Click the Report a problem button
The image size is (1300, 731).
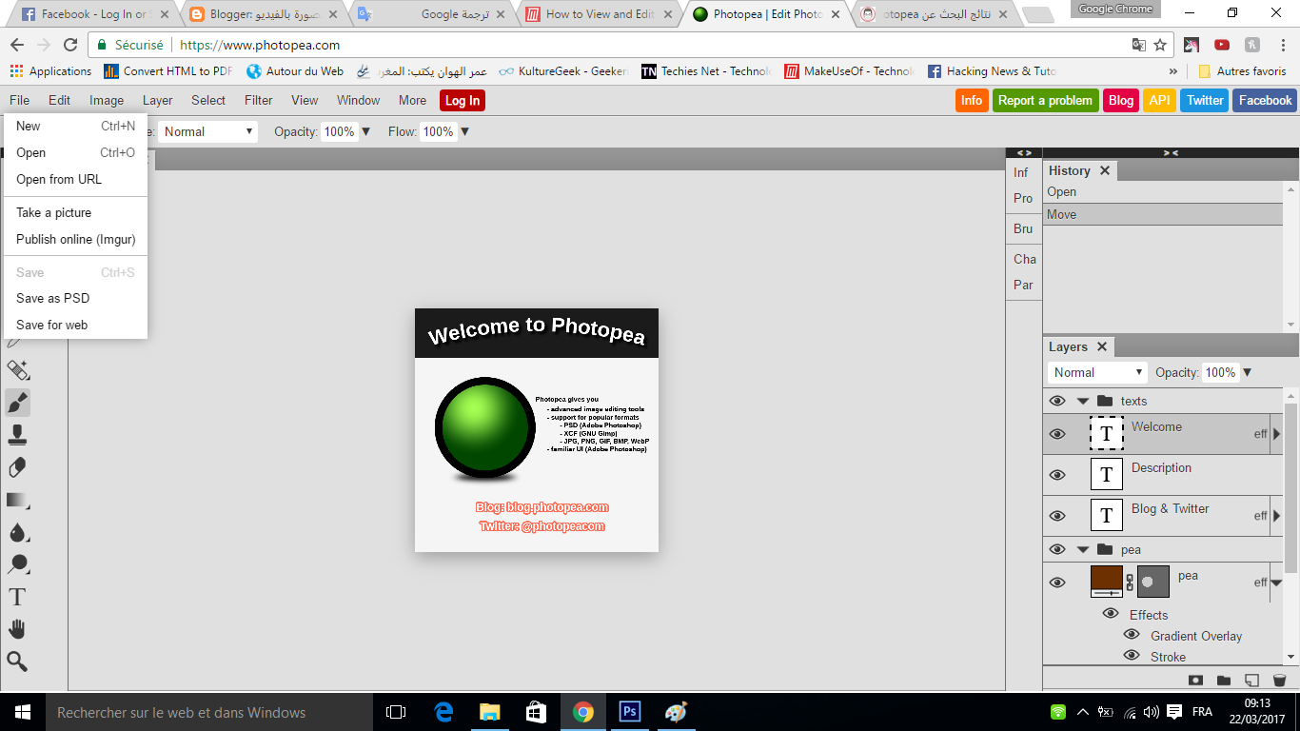pos(1045,101)
